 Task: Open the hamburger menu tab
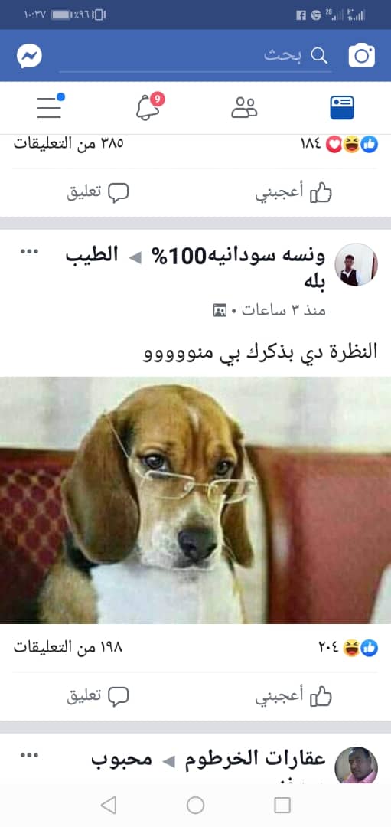tap(49, 108)
